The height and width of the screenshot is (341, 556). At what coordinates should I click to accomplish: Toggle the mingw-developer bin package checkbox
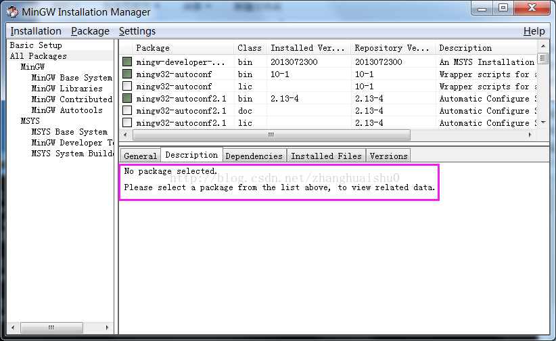127,62
